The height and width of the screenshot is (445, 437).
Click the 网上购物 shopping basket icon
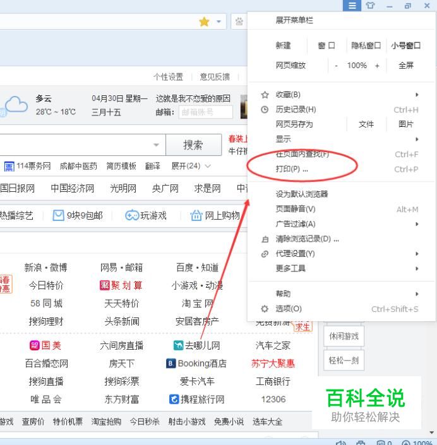196,215
